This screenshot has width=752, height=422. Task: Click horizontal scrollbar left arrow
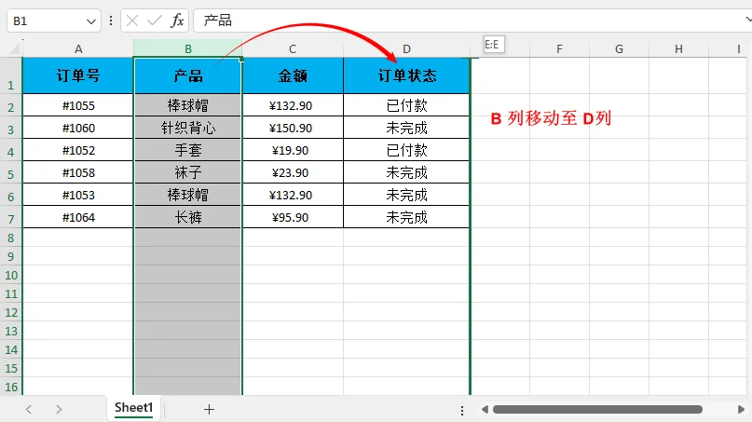485,410
